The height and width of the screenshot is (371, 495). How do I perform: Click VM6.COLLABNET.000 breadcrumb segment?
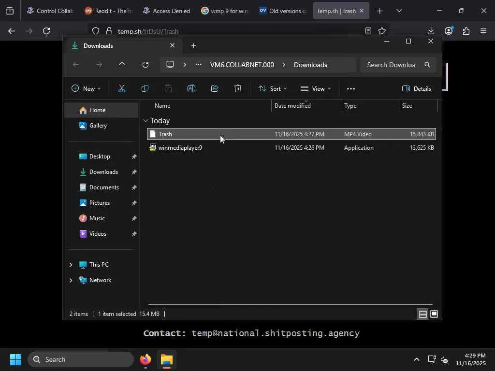[242, 65]
